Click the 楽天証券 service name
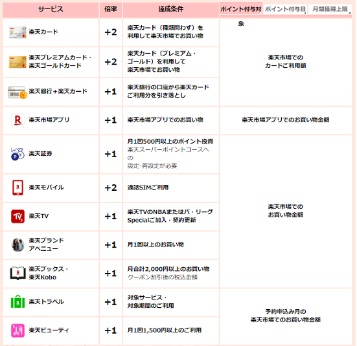Image resolution: width=357 pixels, height=346 pixels. [x=41, y=154]
